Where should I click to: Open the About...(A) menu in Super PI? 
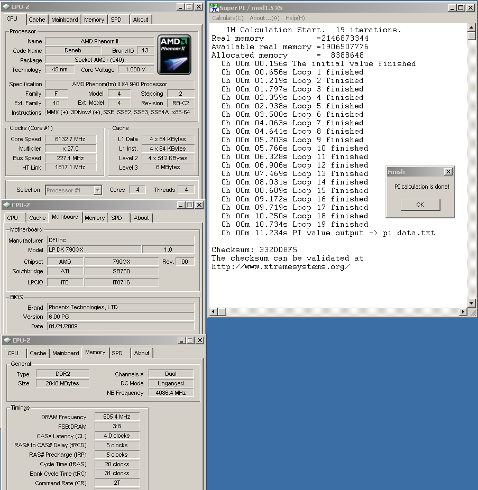[264, 18]
